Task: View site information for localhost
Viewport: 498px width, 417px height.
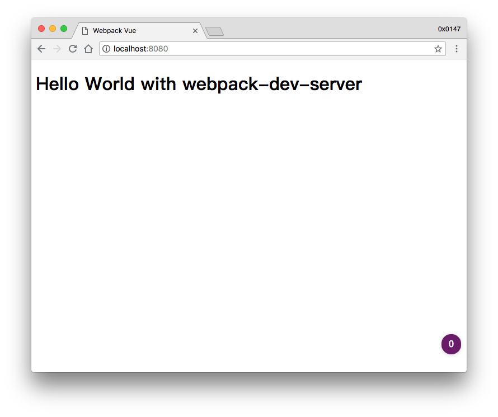Action: (106, 49)
